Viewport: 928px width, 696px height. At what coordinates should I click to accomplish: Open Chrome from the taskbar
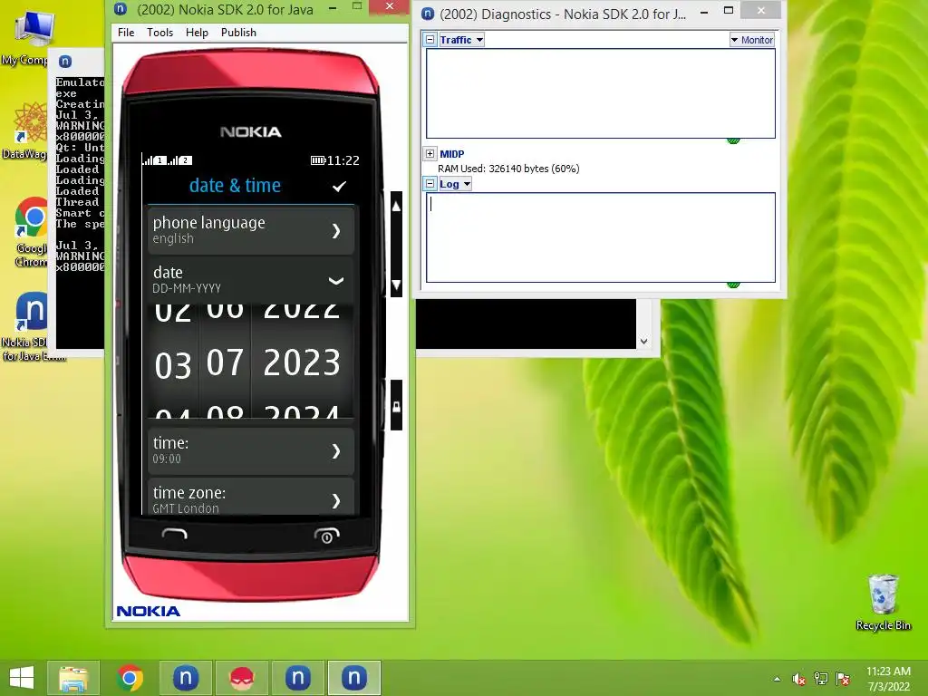(130, 678)
